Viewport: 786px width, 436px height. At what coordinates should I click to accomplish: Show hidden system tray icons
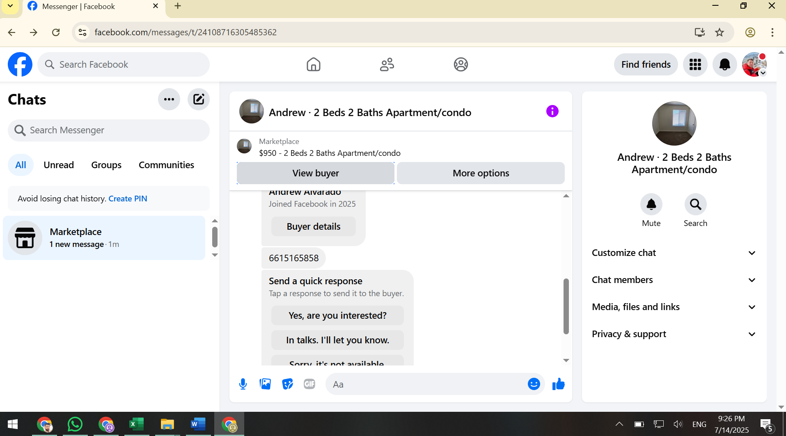click(619, 424)
